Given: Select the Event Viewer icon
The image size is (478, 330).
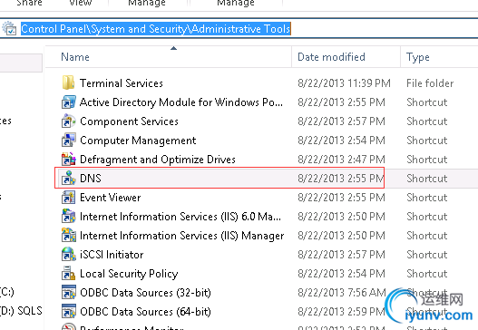Looking at the screenshot, I should 68,197.
